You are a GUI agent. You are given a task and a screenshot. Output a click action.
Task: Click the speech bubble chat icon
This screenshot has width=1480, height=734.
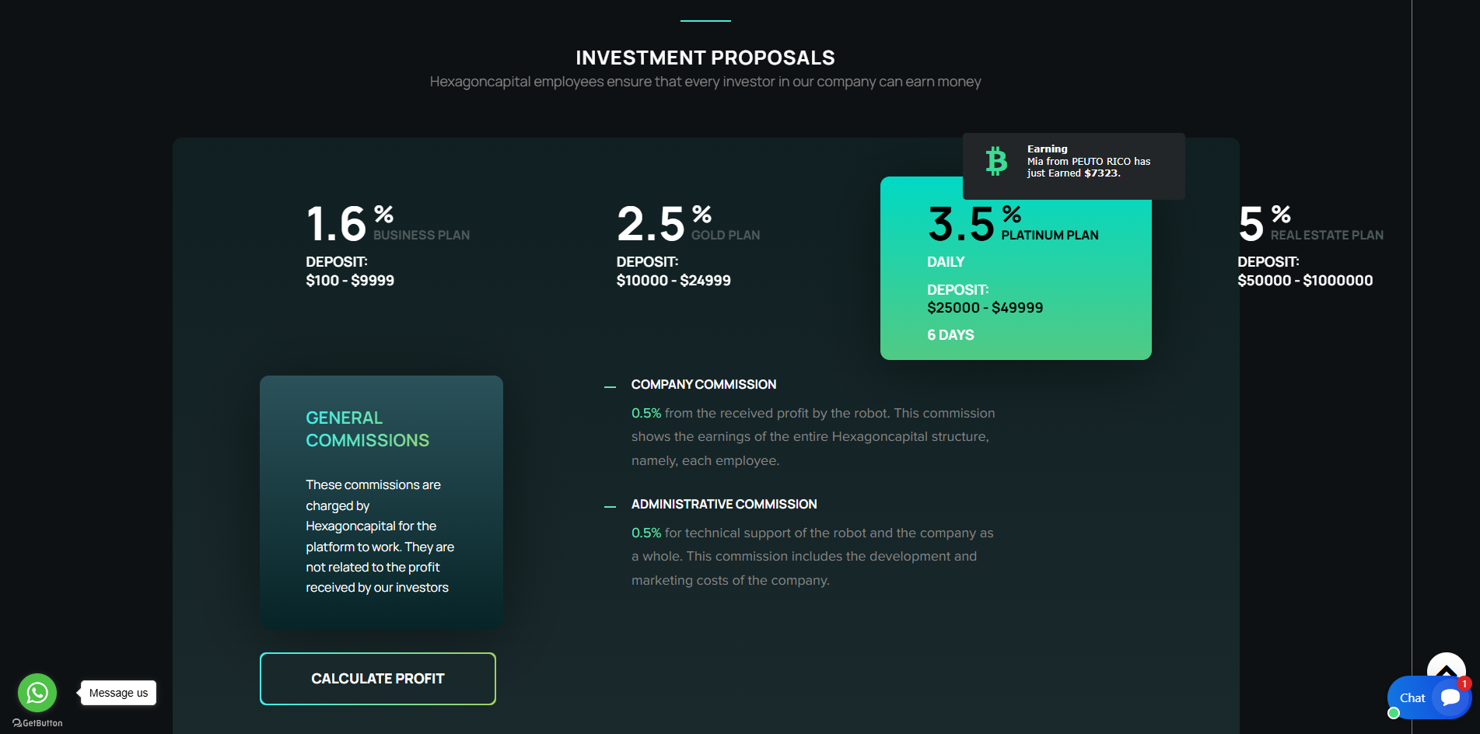[x=1450, y=697]
